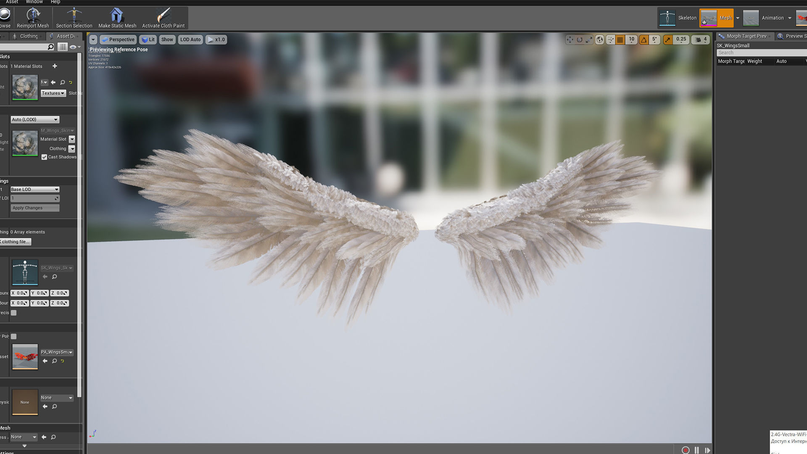This screenshot has width=807, height=454.
Task: Use selected asset arrow for material slot 0
Action: tap(53, 82)
